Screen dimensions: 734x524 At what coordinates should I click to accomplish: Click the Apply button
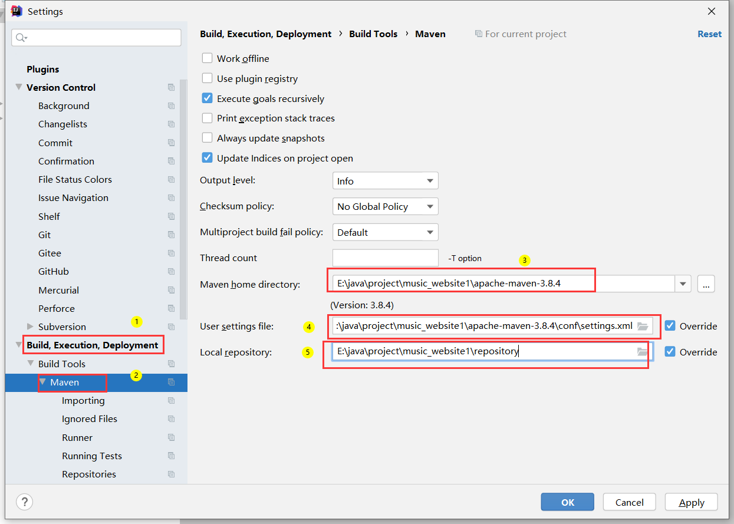tap(692, 502)
